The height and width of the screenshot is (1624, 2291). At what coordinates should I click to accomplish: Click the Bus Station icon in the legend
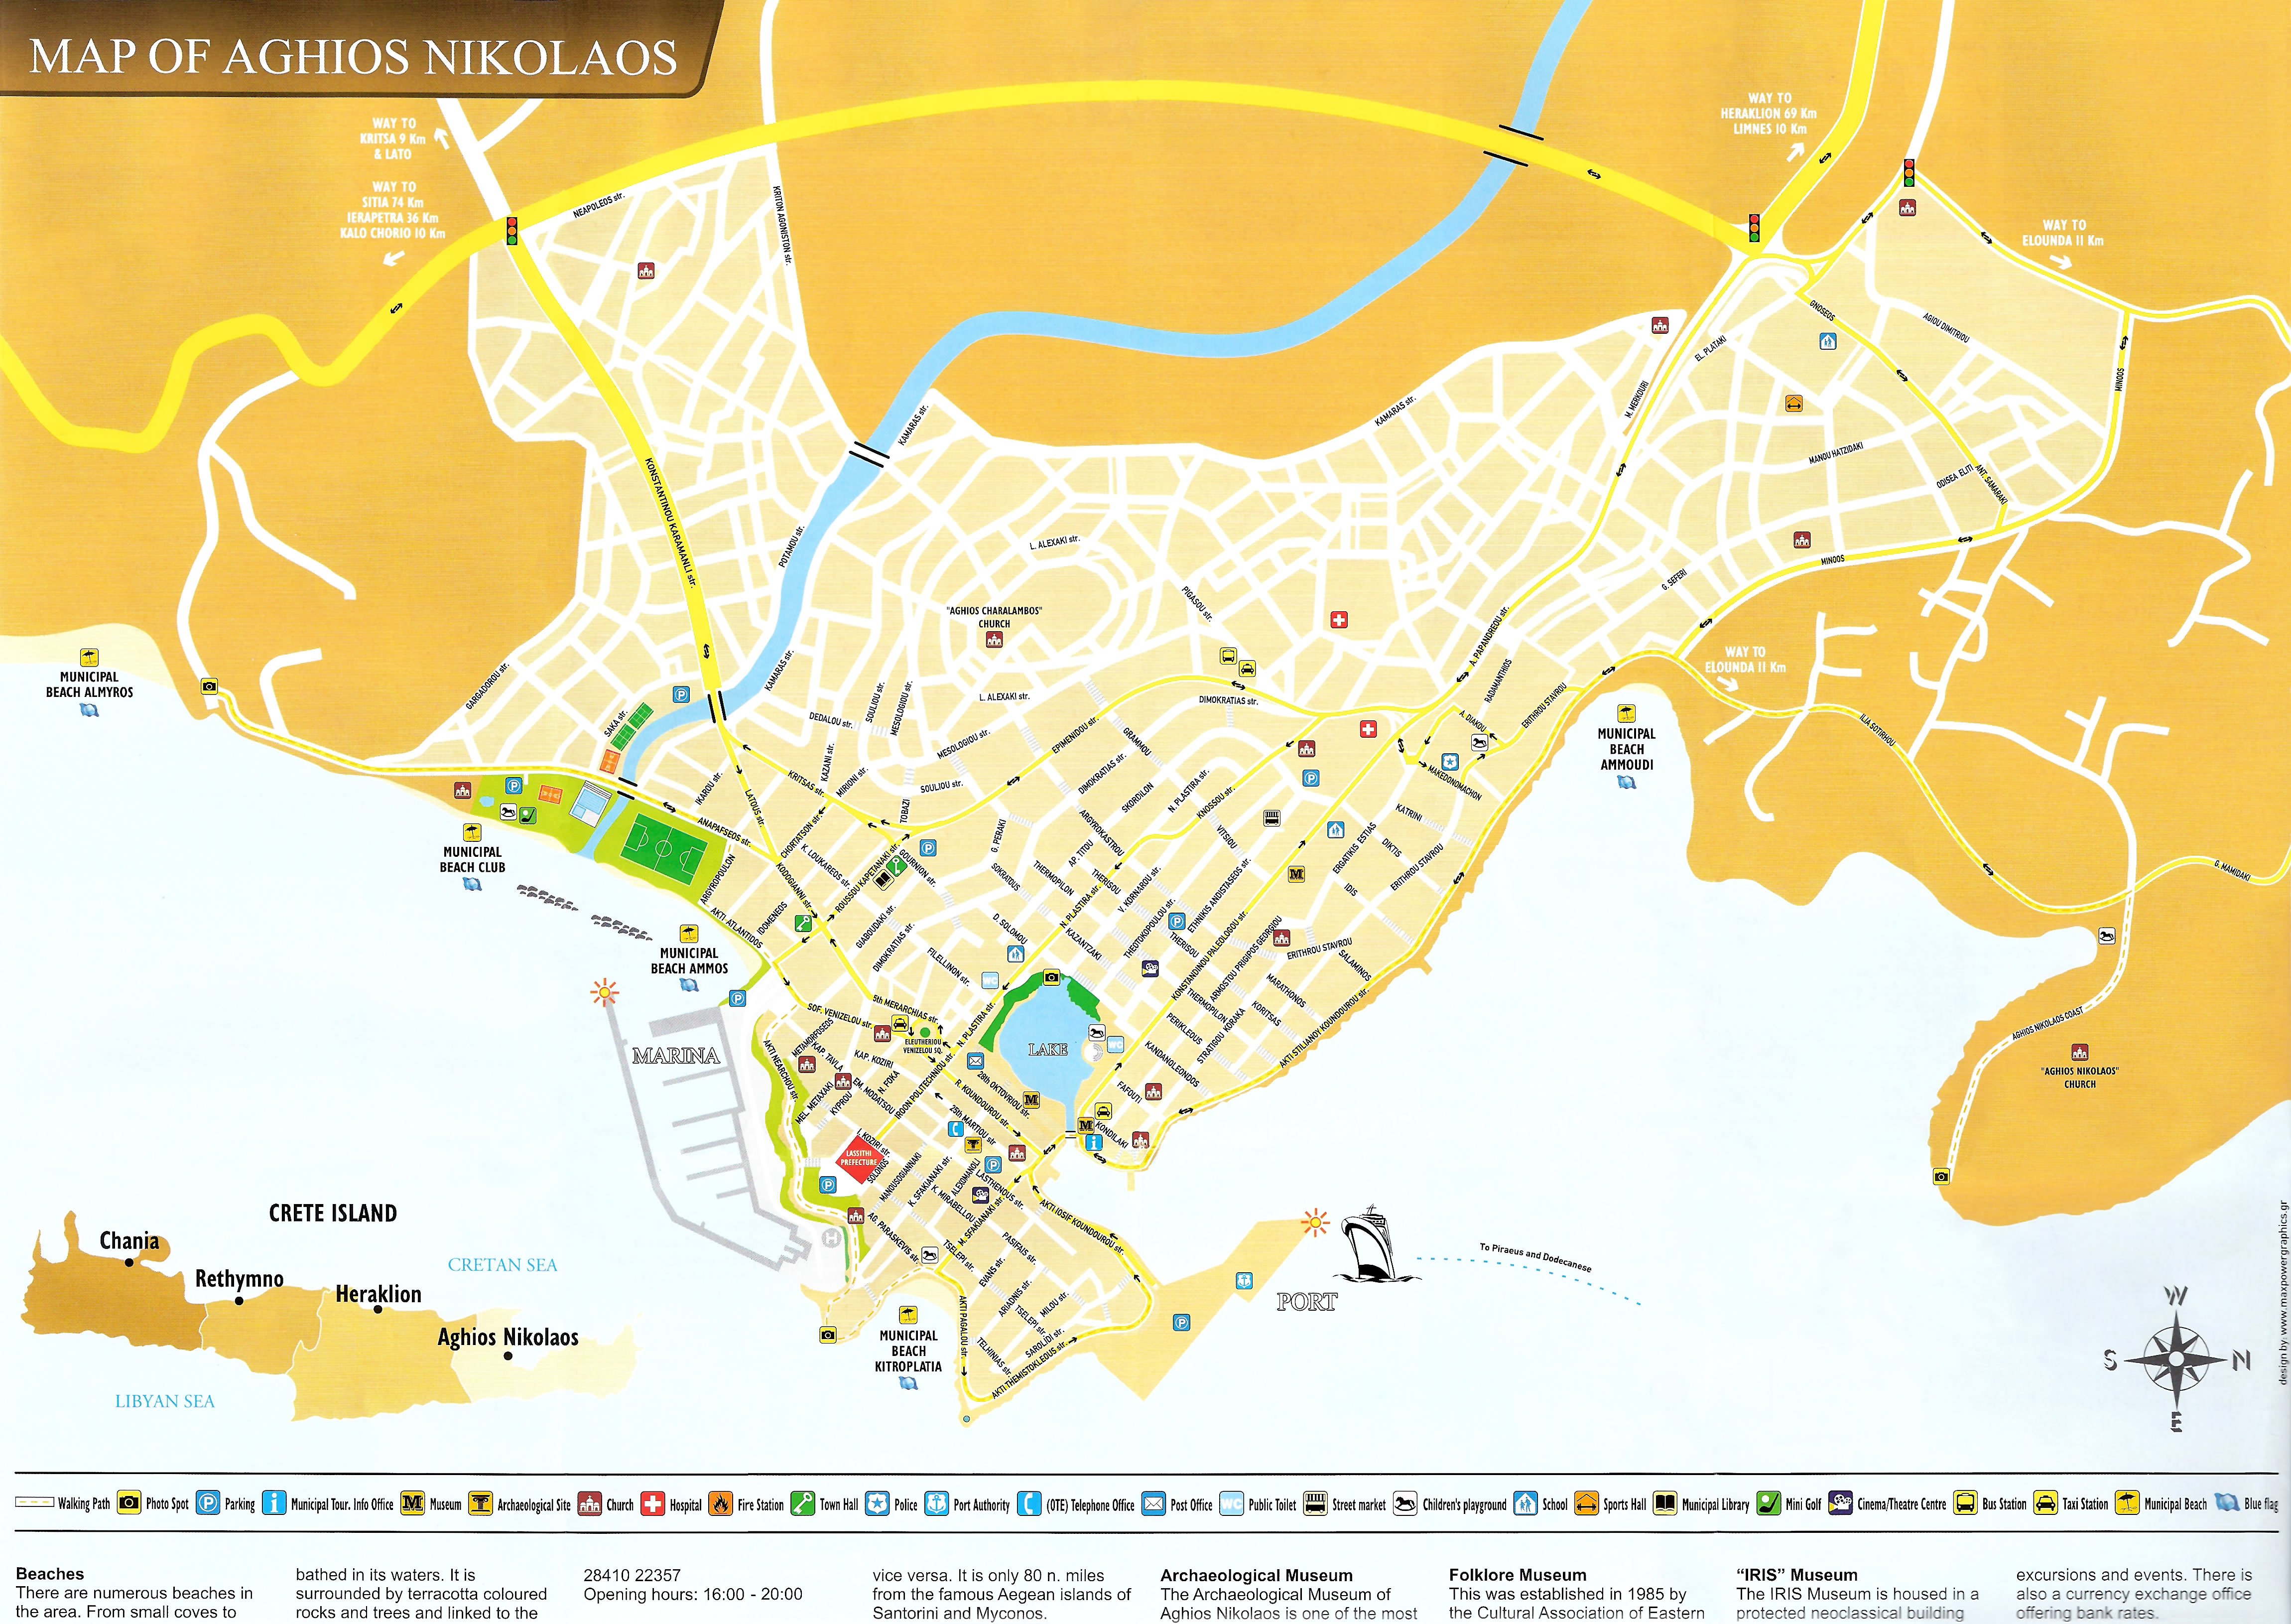pos(1965,1503)
